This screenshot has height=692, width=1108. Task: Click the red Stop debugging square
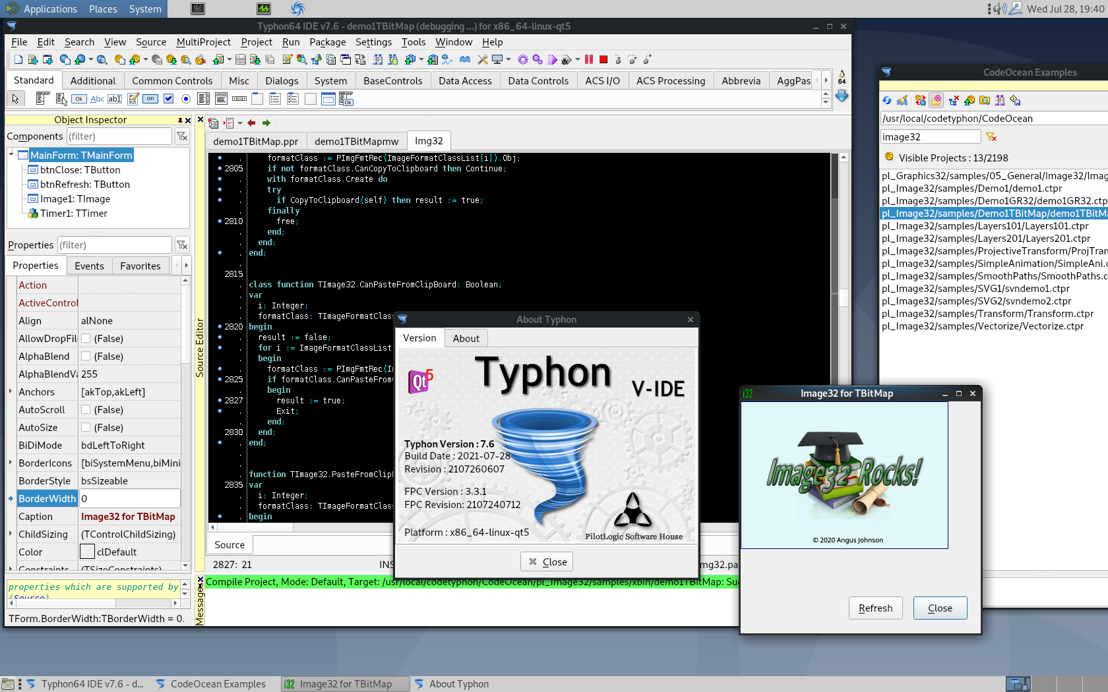pyautogui.click(x=603, y=60)
